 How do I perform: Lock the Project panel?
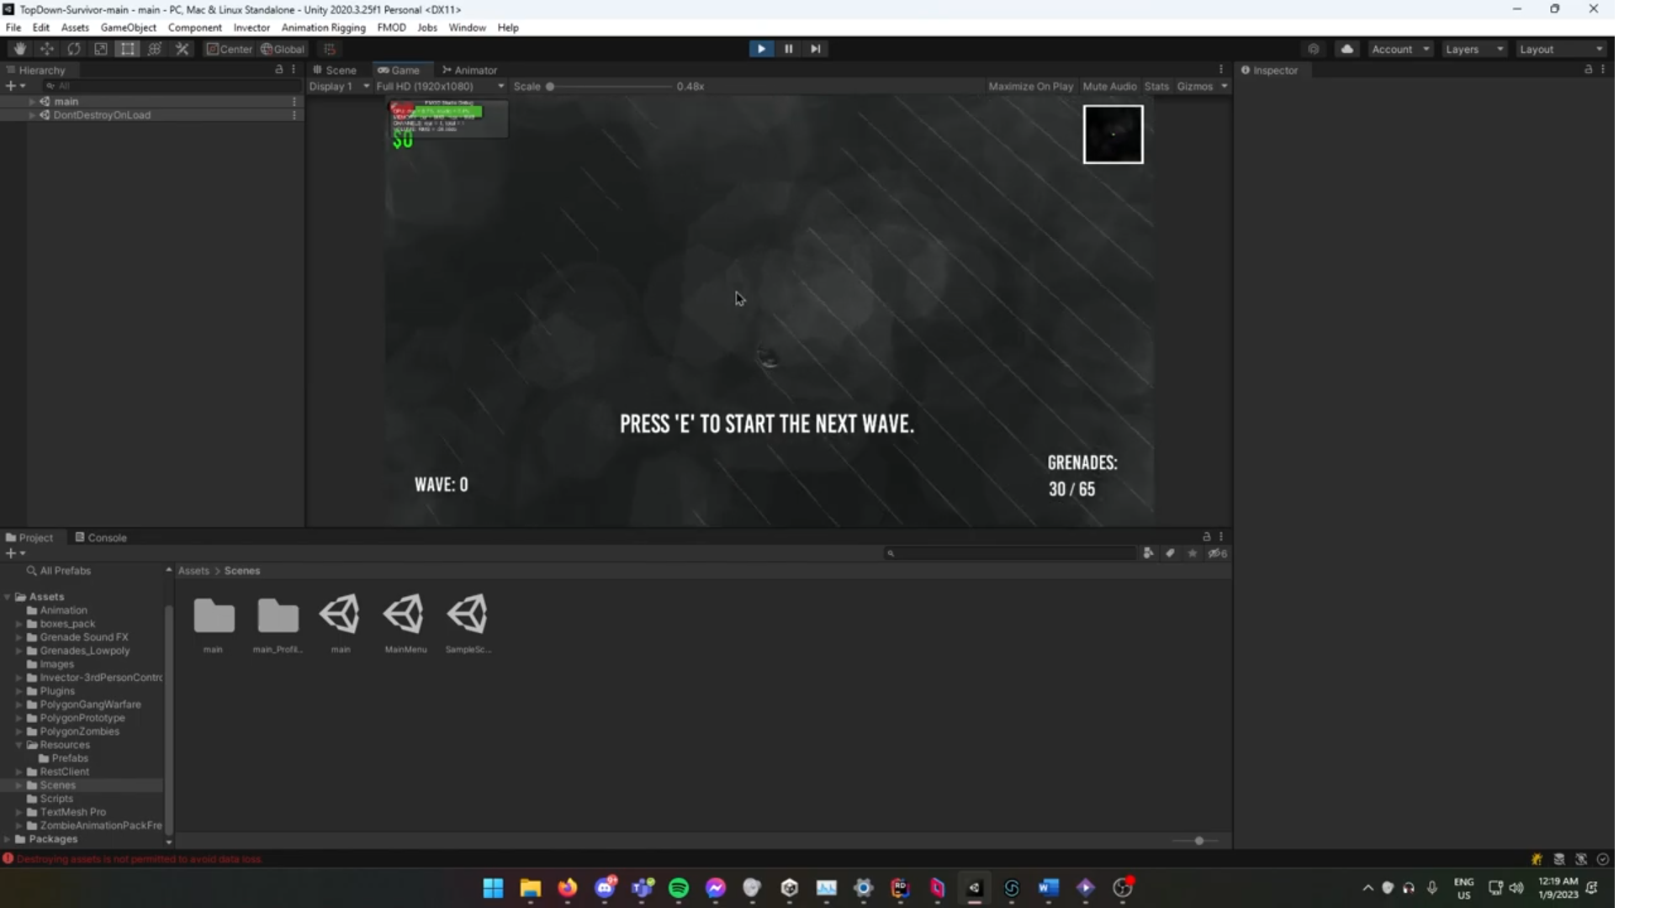coord(1206,536)
